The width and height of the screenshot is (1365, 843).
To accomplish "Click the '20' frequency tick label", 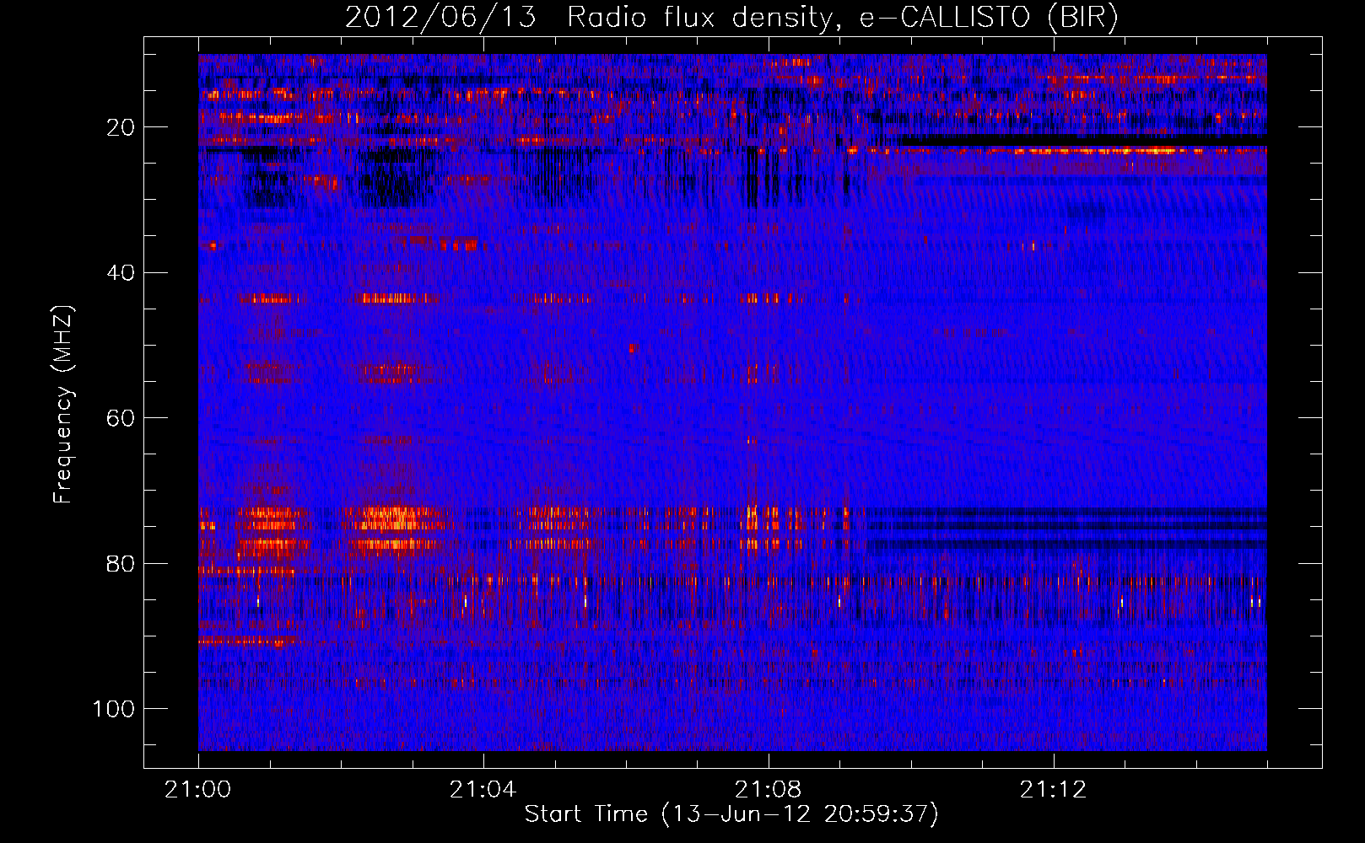I will [121, 127].
